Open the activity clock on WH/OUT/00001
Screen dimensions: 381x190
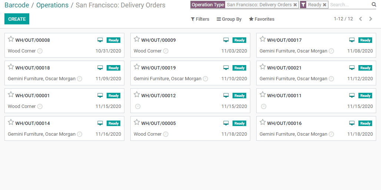click(40, 106)
